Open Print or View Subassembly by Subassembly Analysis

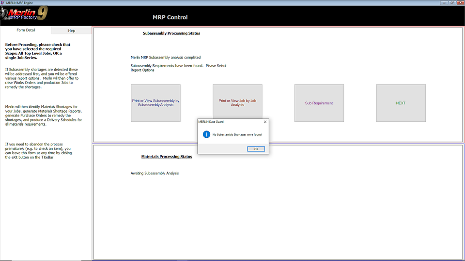[155, 103]
